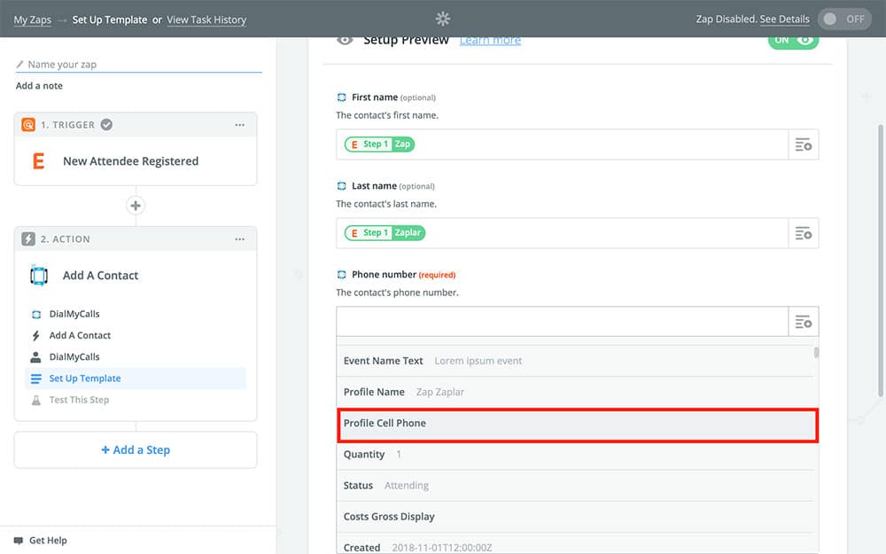886x554 pixels.
Task: Open the Set Up Template step
Action: click(85, 378)
